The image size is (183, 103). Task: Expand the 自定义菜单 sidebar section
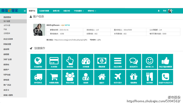click(8, 39)
